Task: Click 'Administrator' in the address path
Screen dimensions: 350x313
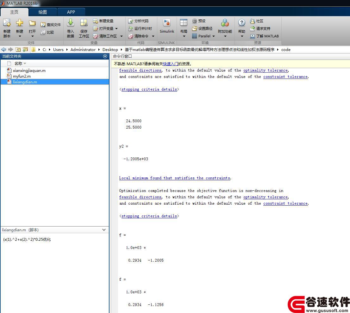Action: coord(83,50)
